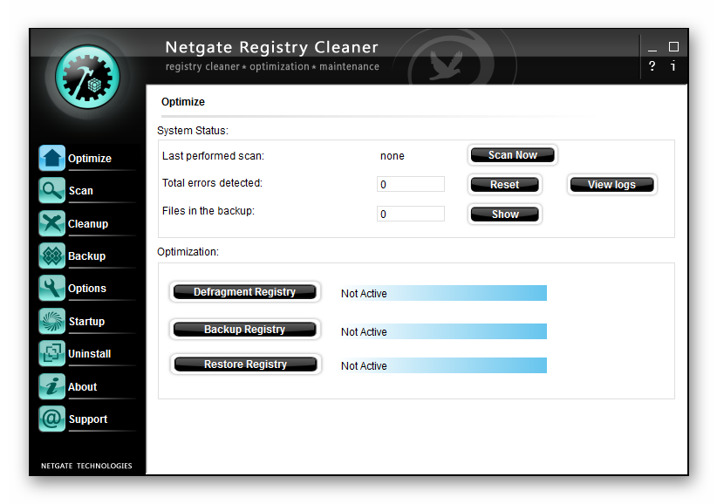Click the 'Netgate Registry Cleaner' title text
This screenshot has width=717, height=504.
point(271,47)
